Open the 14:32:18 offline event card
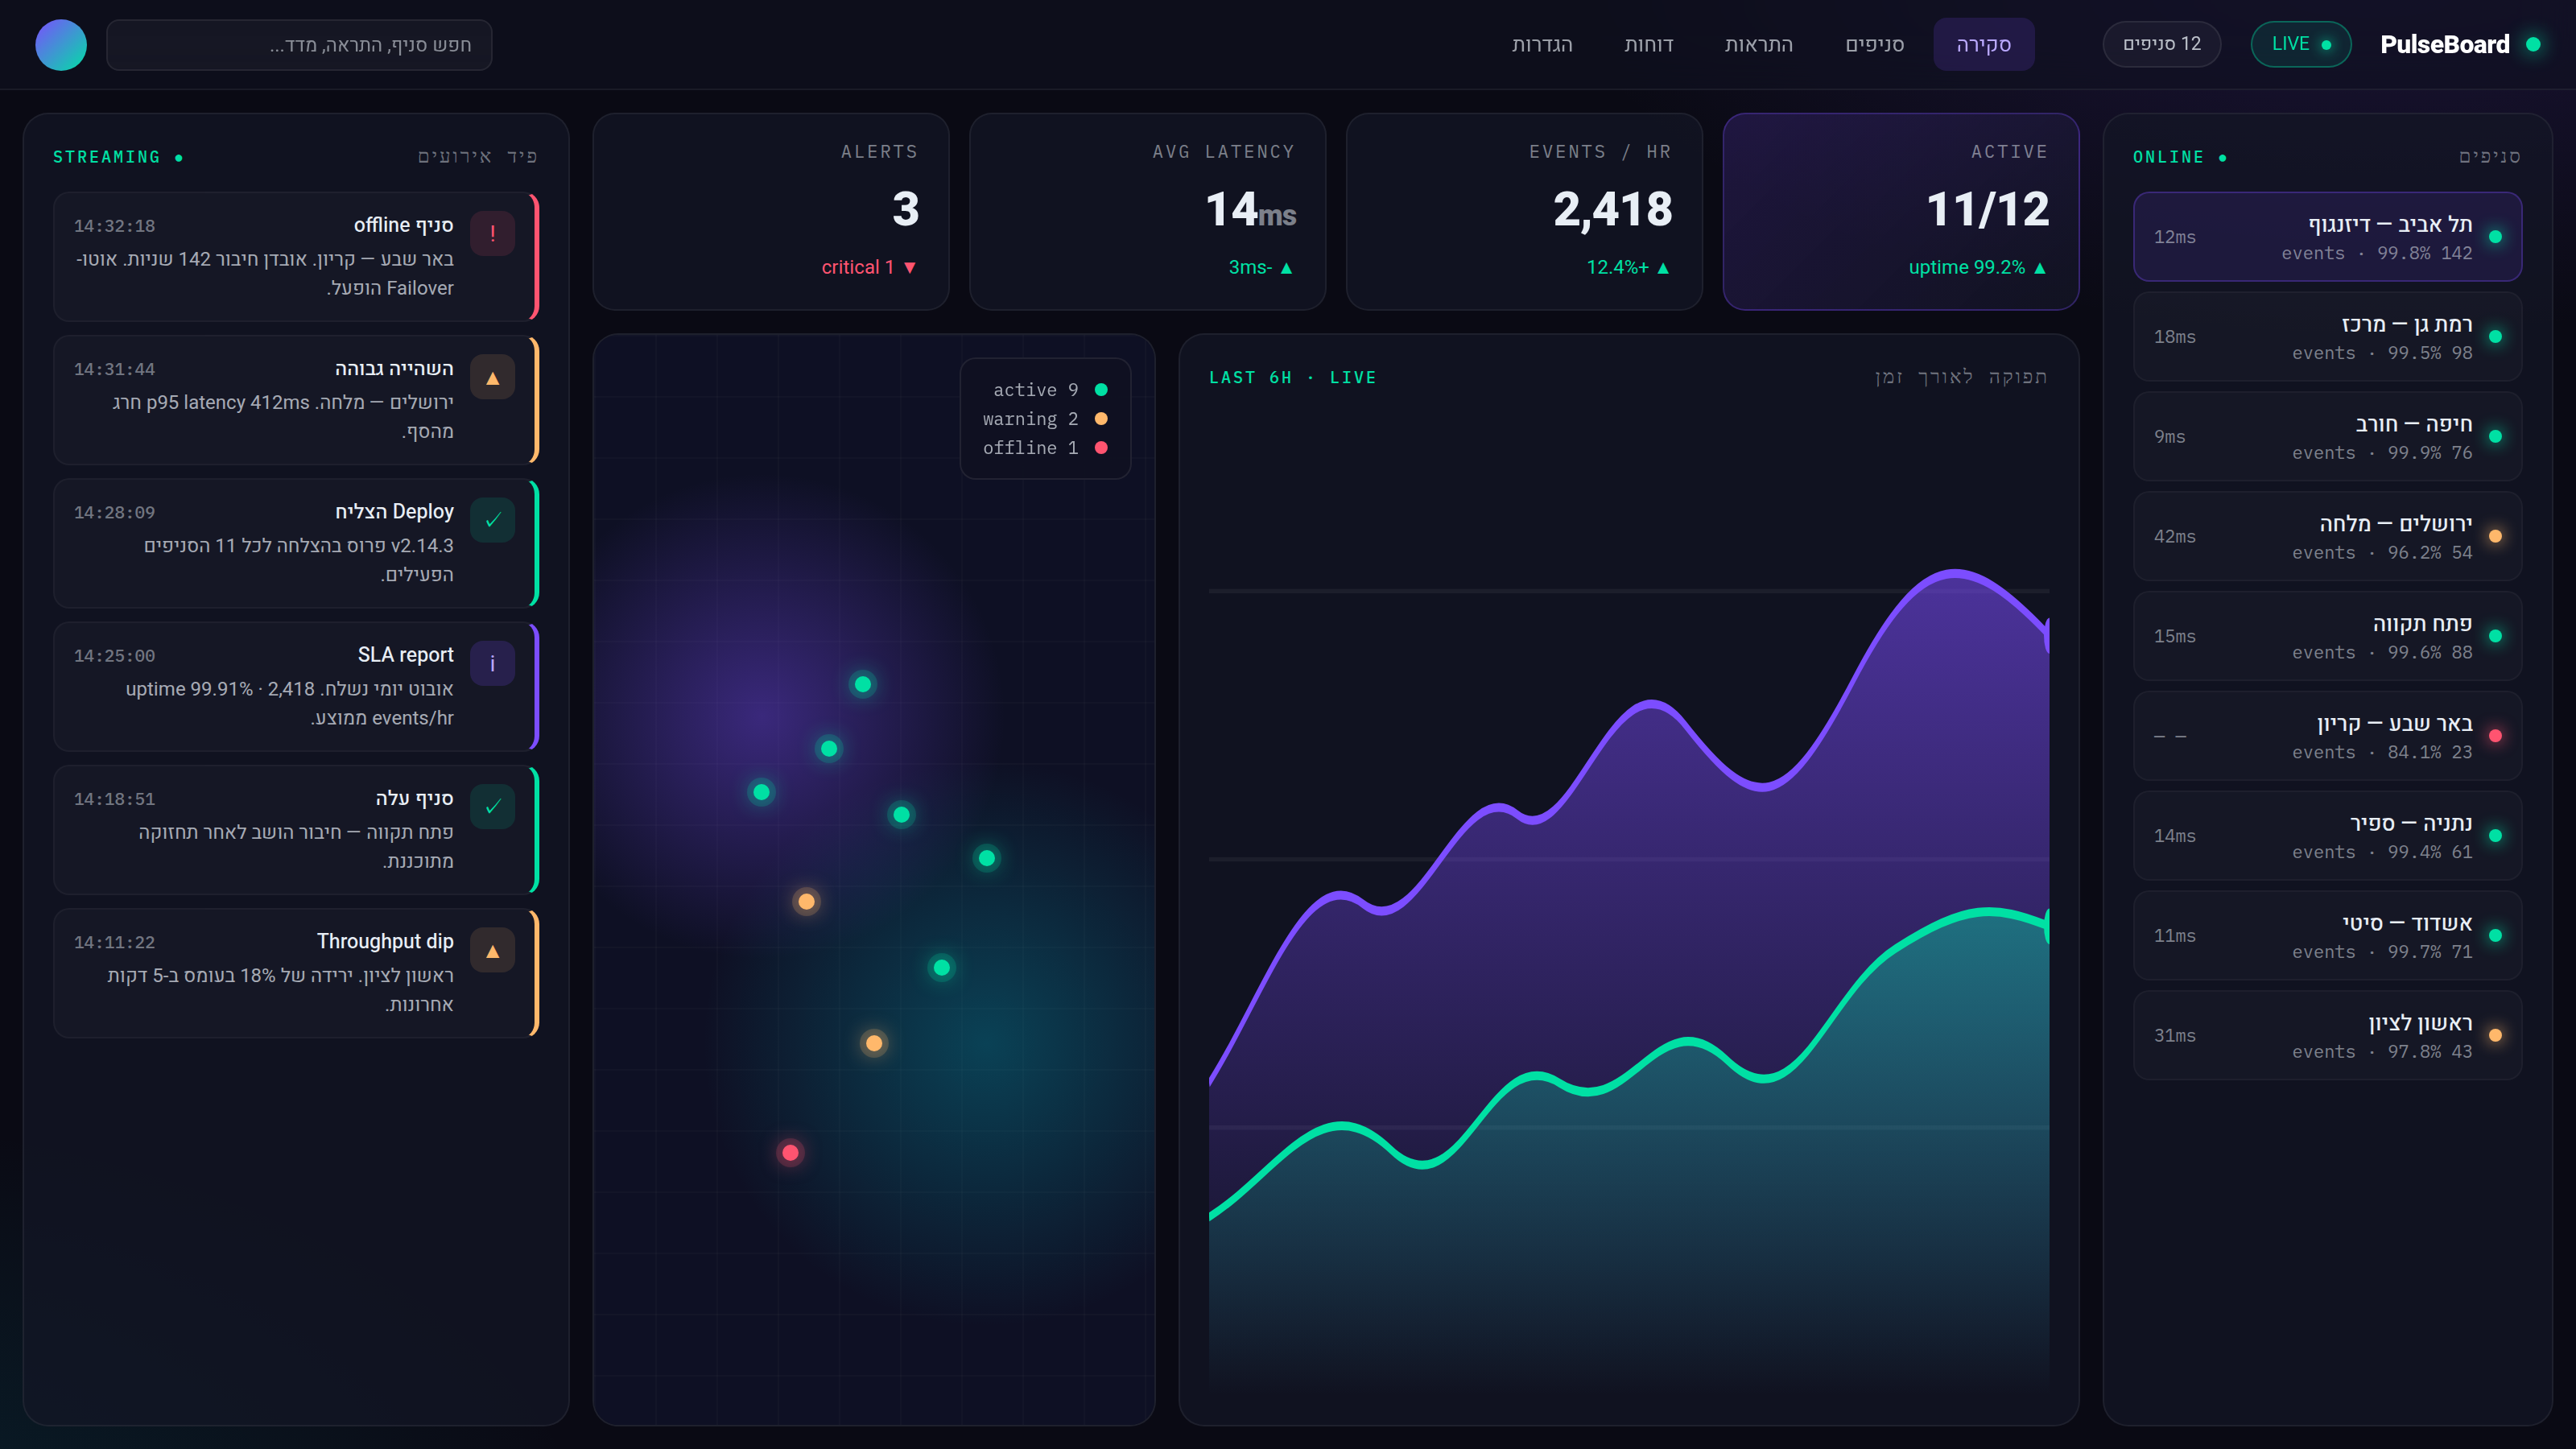 pos(296,257)
